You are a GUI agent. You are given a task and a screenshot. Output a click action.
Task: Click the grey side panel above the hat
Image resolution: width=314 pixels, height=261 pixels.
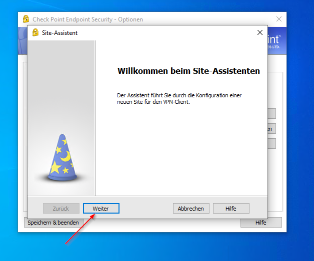click(61, 85)
